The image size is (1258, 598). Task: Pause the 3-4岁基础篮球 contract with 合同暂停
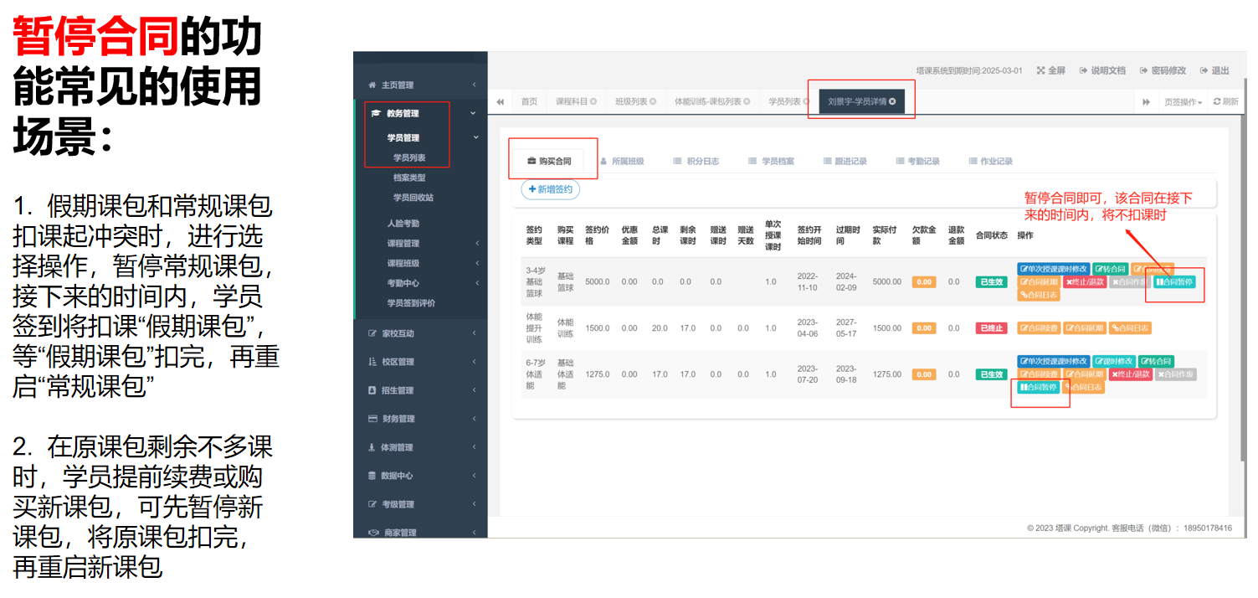pos(1173,282)
